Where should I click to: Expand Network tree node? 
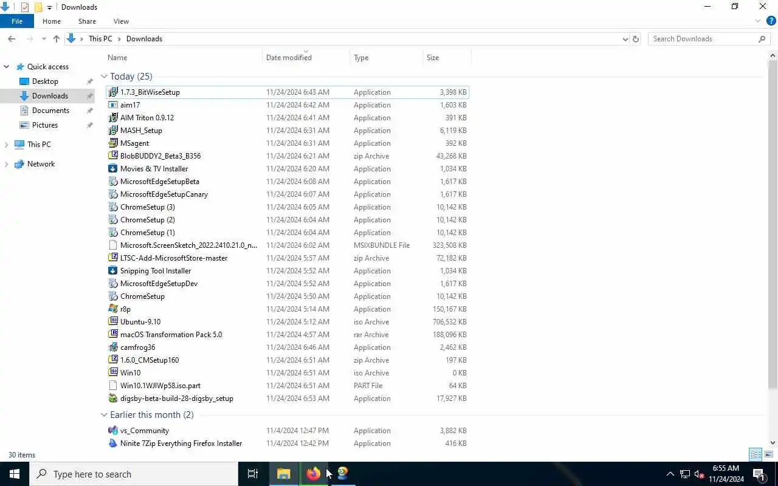click(7, 164)
